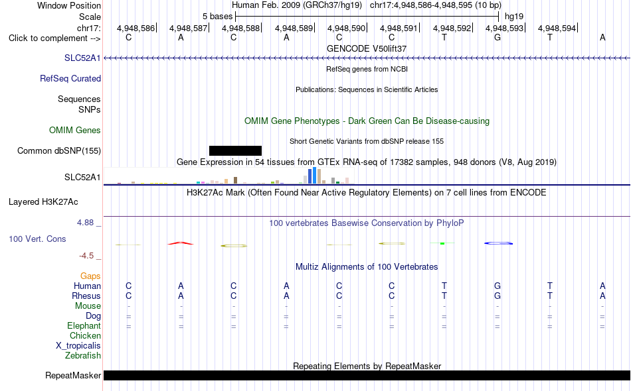Click the 100 Vert. Cons track label
This screenshot has width=631, height=391.
[x=37, y=239]
